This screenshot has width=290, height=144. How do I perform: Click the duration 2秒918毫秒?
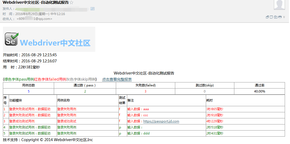(215, 115)
